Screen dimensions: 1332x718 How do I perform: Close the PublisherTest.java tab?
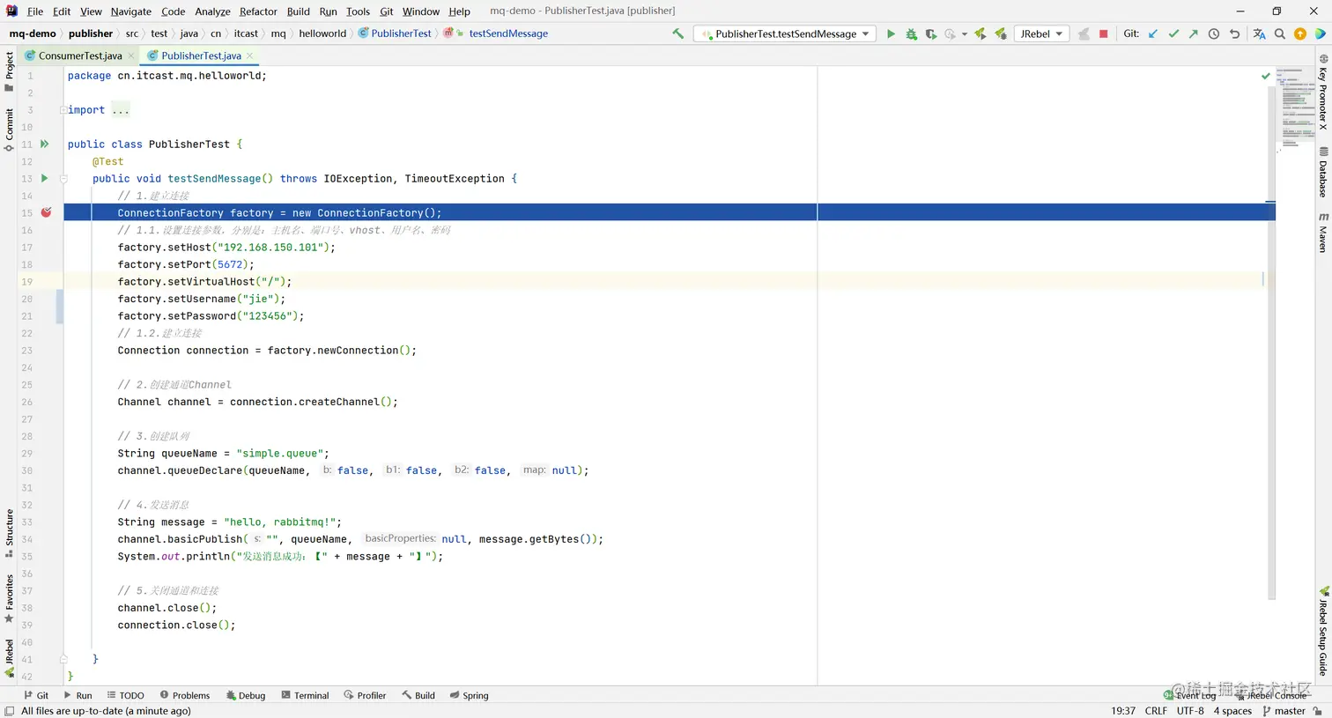249,56
